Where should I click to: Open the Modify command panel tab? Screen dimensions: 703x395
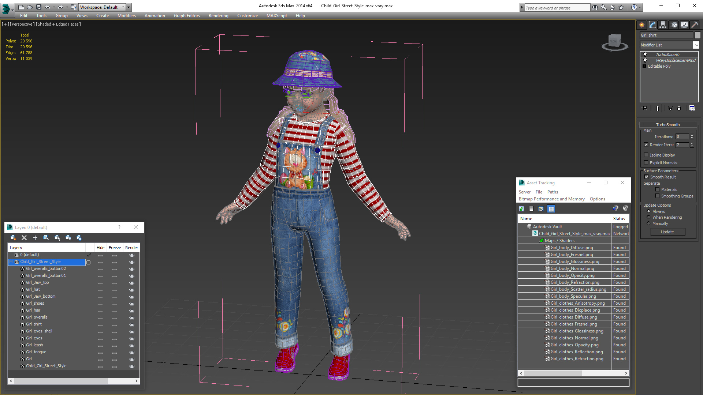point(652,25)
